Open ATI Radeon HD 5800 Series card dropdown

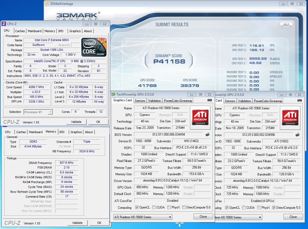(143, 217)
